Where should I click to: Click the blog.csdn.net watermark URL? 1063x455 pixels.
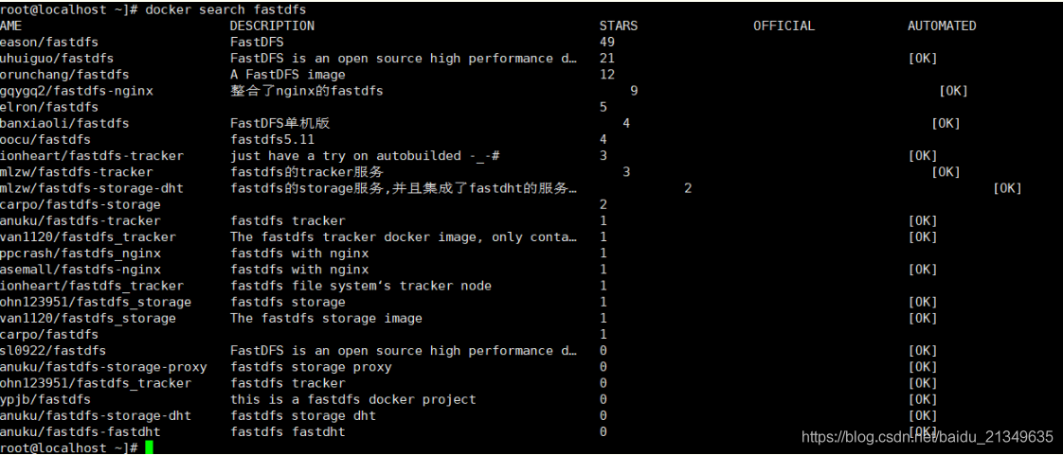(927, 435)
